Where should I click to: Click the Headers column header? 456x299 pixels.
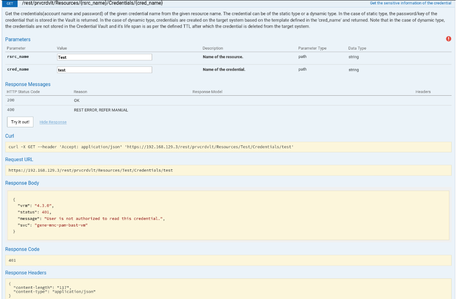423,92
